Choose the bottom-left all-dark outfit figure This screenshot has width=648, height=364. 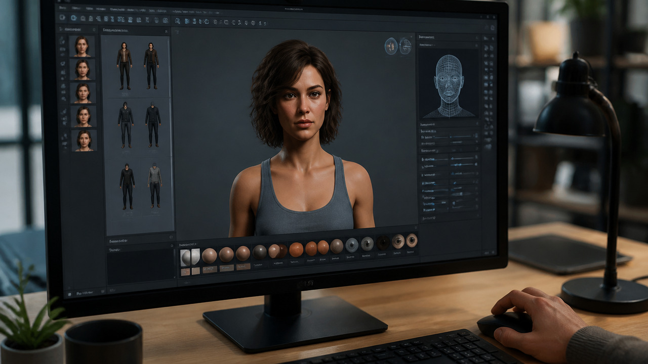pyautogui.click(x=127, y=186)
